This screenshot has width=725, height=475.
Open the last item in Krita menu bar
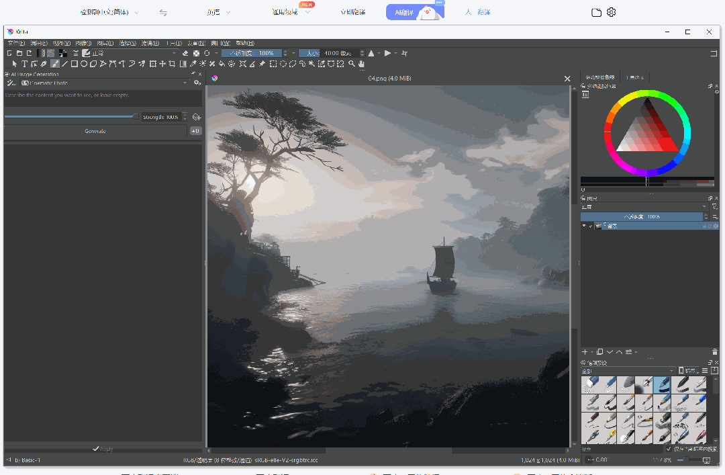(x=244, y=43)
